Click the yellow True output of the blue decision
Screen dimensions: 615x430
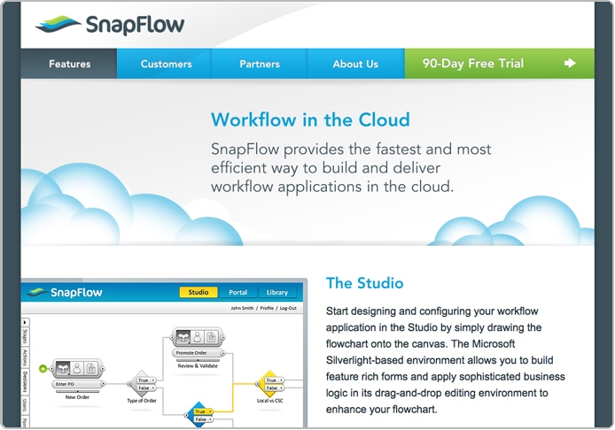[203, 411]
